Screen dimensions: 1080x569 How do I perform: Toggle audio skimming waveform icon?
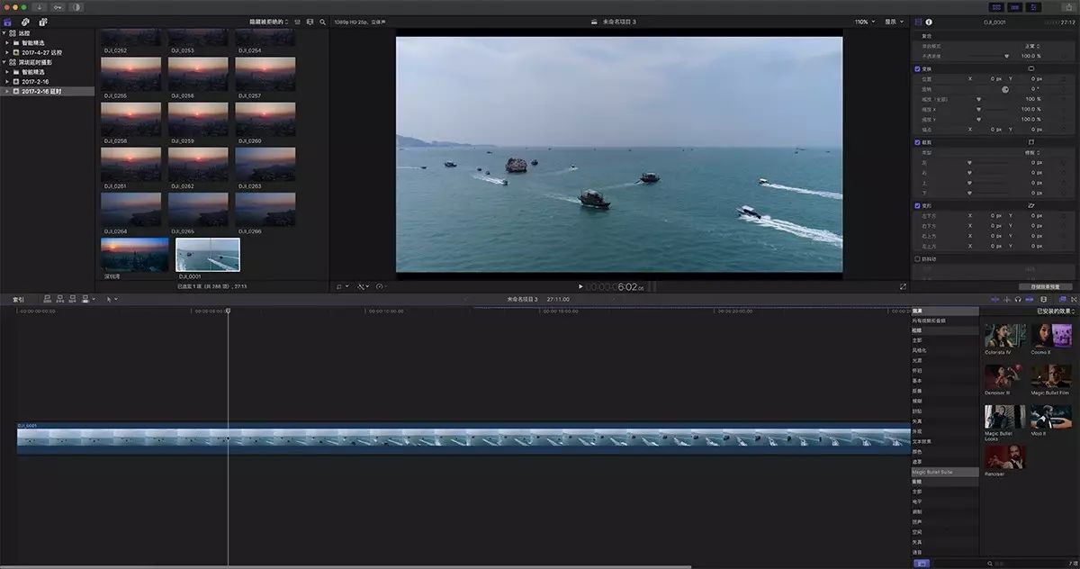coord(1006,299)
